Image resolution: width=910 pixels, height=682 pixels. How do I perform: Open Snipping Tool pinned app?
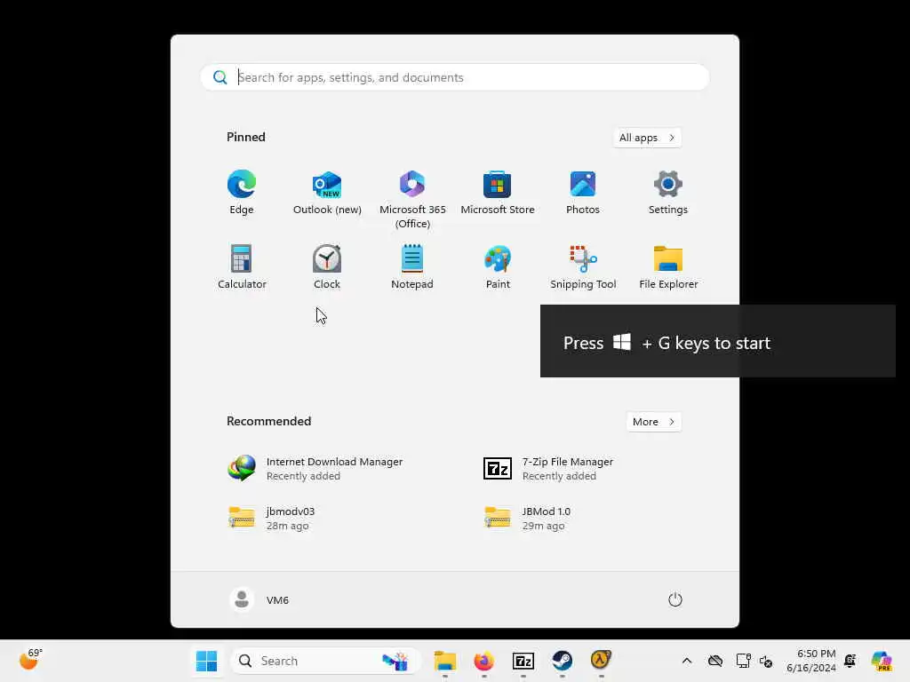pyautogui.click(x=583, y=267)
